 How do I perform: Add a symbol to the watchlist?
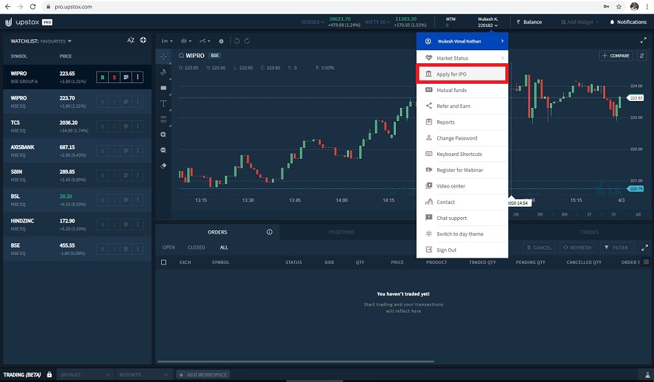[x=143, y=41]
